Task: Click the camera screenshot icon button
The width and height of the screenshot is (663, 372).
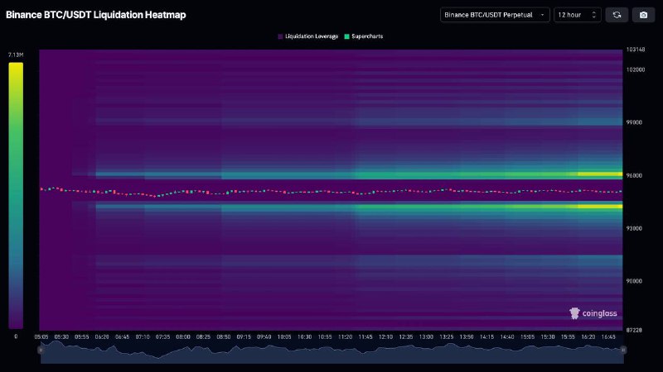Action: 643,15
